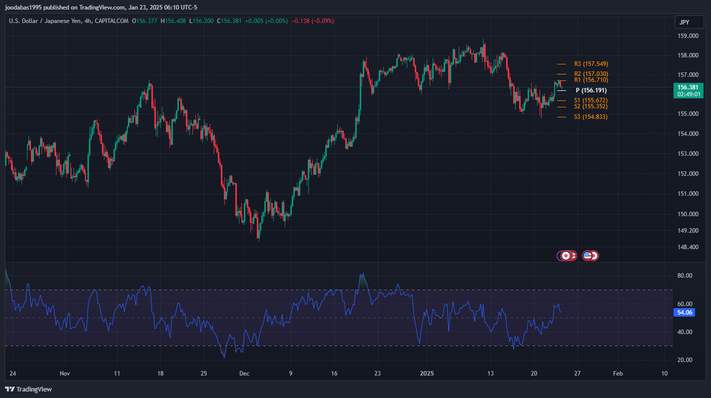Screen dimensions: 711x398
Task: Select the S2 (155.352) support label
Action: (591, 106)
